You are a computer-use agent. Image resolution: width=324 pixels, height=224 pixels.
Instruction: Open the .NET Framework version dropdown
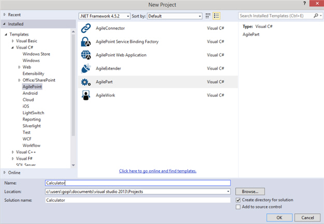[x=104, y=16]
